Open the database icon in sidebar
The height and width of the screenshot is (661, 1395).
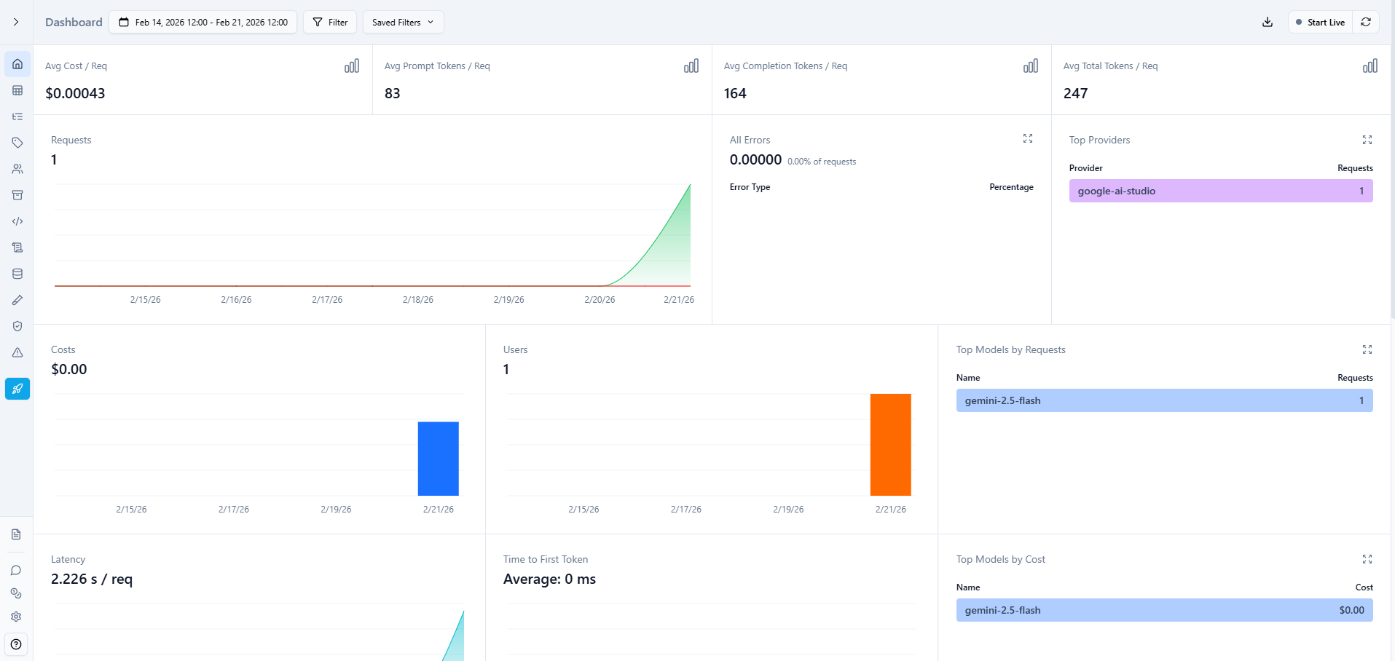17,274
